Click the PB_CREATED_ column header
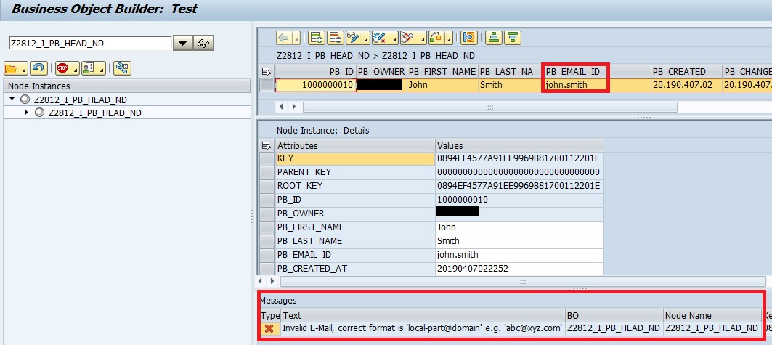The image size is (772, 345). tap(686, 71)
